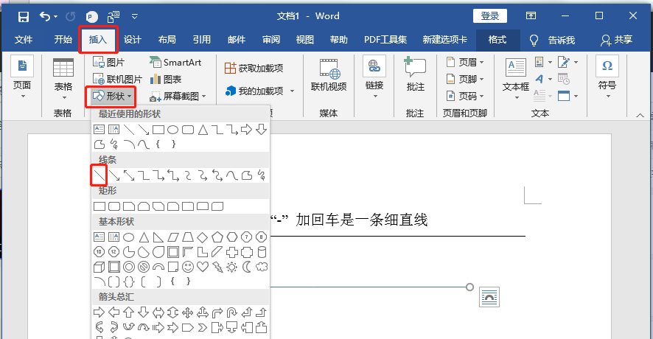The width and height of the screenshot is (653, 339).
Task: Click the 告诉我 search box
Action: click(x=562, y=40)
